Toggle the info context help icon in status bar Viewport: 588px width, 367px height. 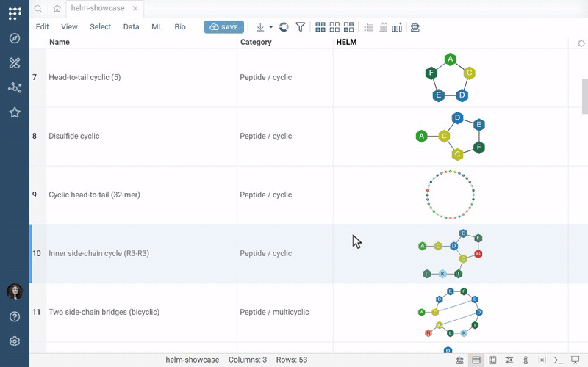(526, 360)
